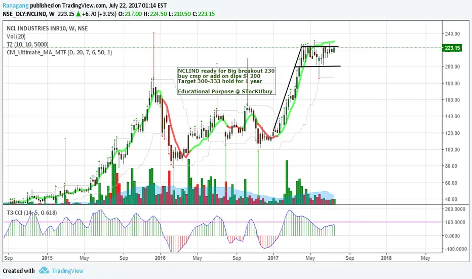
Task: Select the T3-CCI (14, 5, 0.618) indicator label
Action: [31, 213]
